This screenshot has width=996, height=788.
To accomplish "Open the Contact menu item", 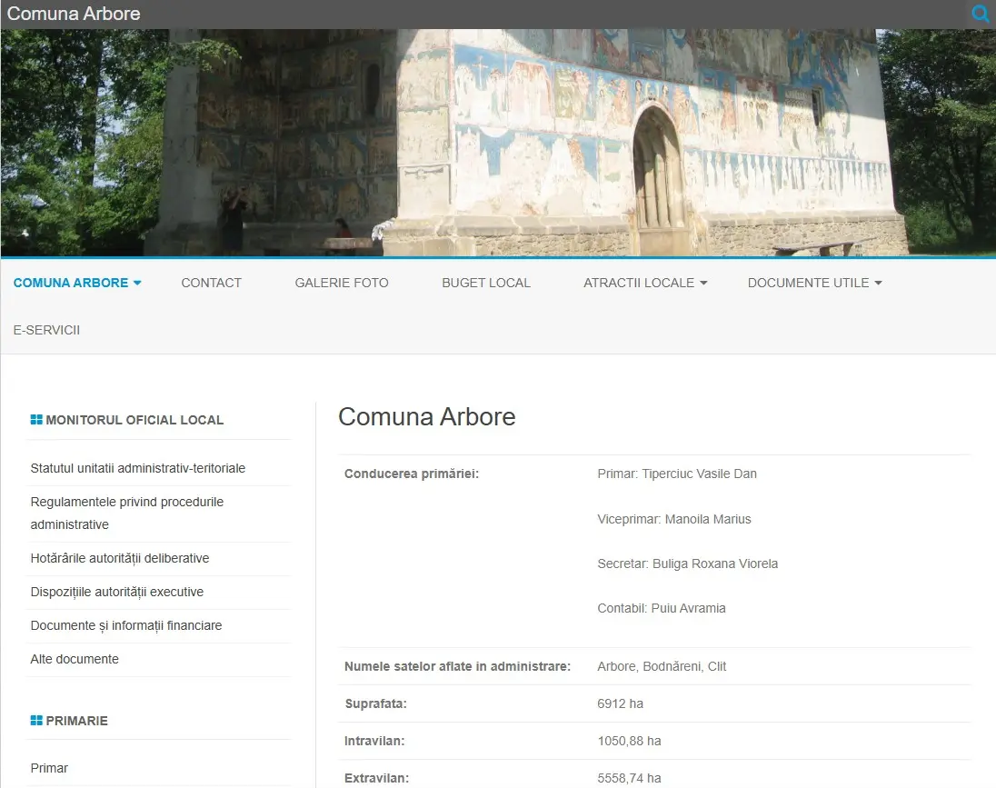I will click(x=211, y=283).
